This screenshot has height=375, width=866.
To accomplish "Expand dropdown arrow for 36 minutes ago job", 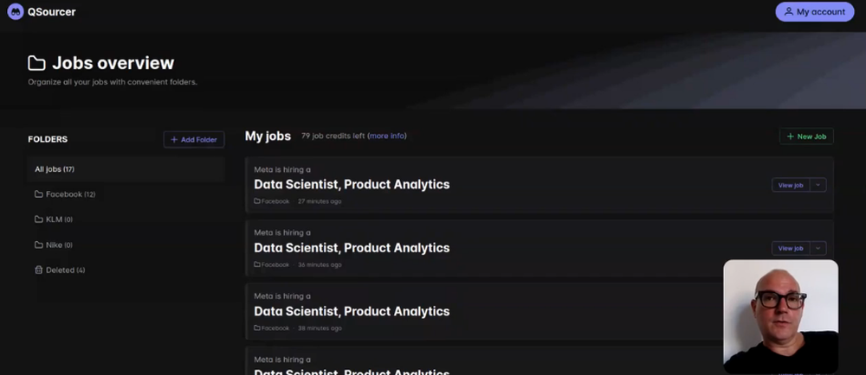I will click(818, 248).
